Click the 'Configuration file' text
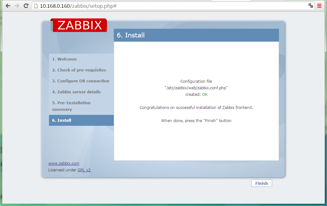Screen dimensions: 327x206 coord(196,81)
